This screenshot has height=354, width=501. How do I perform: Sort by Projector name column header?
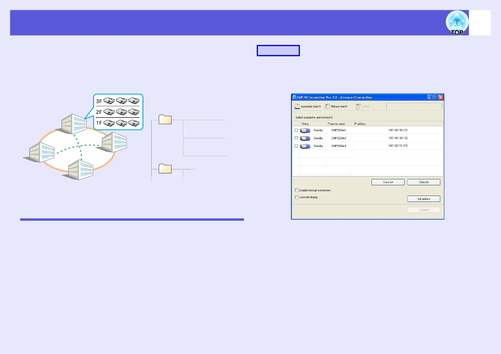tap(339, 124)
